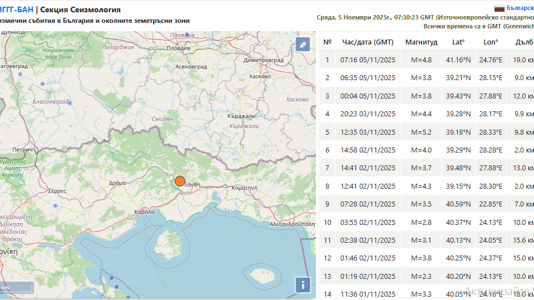Click the blue dot near Пловдив

point(187,35)
